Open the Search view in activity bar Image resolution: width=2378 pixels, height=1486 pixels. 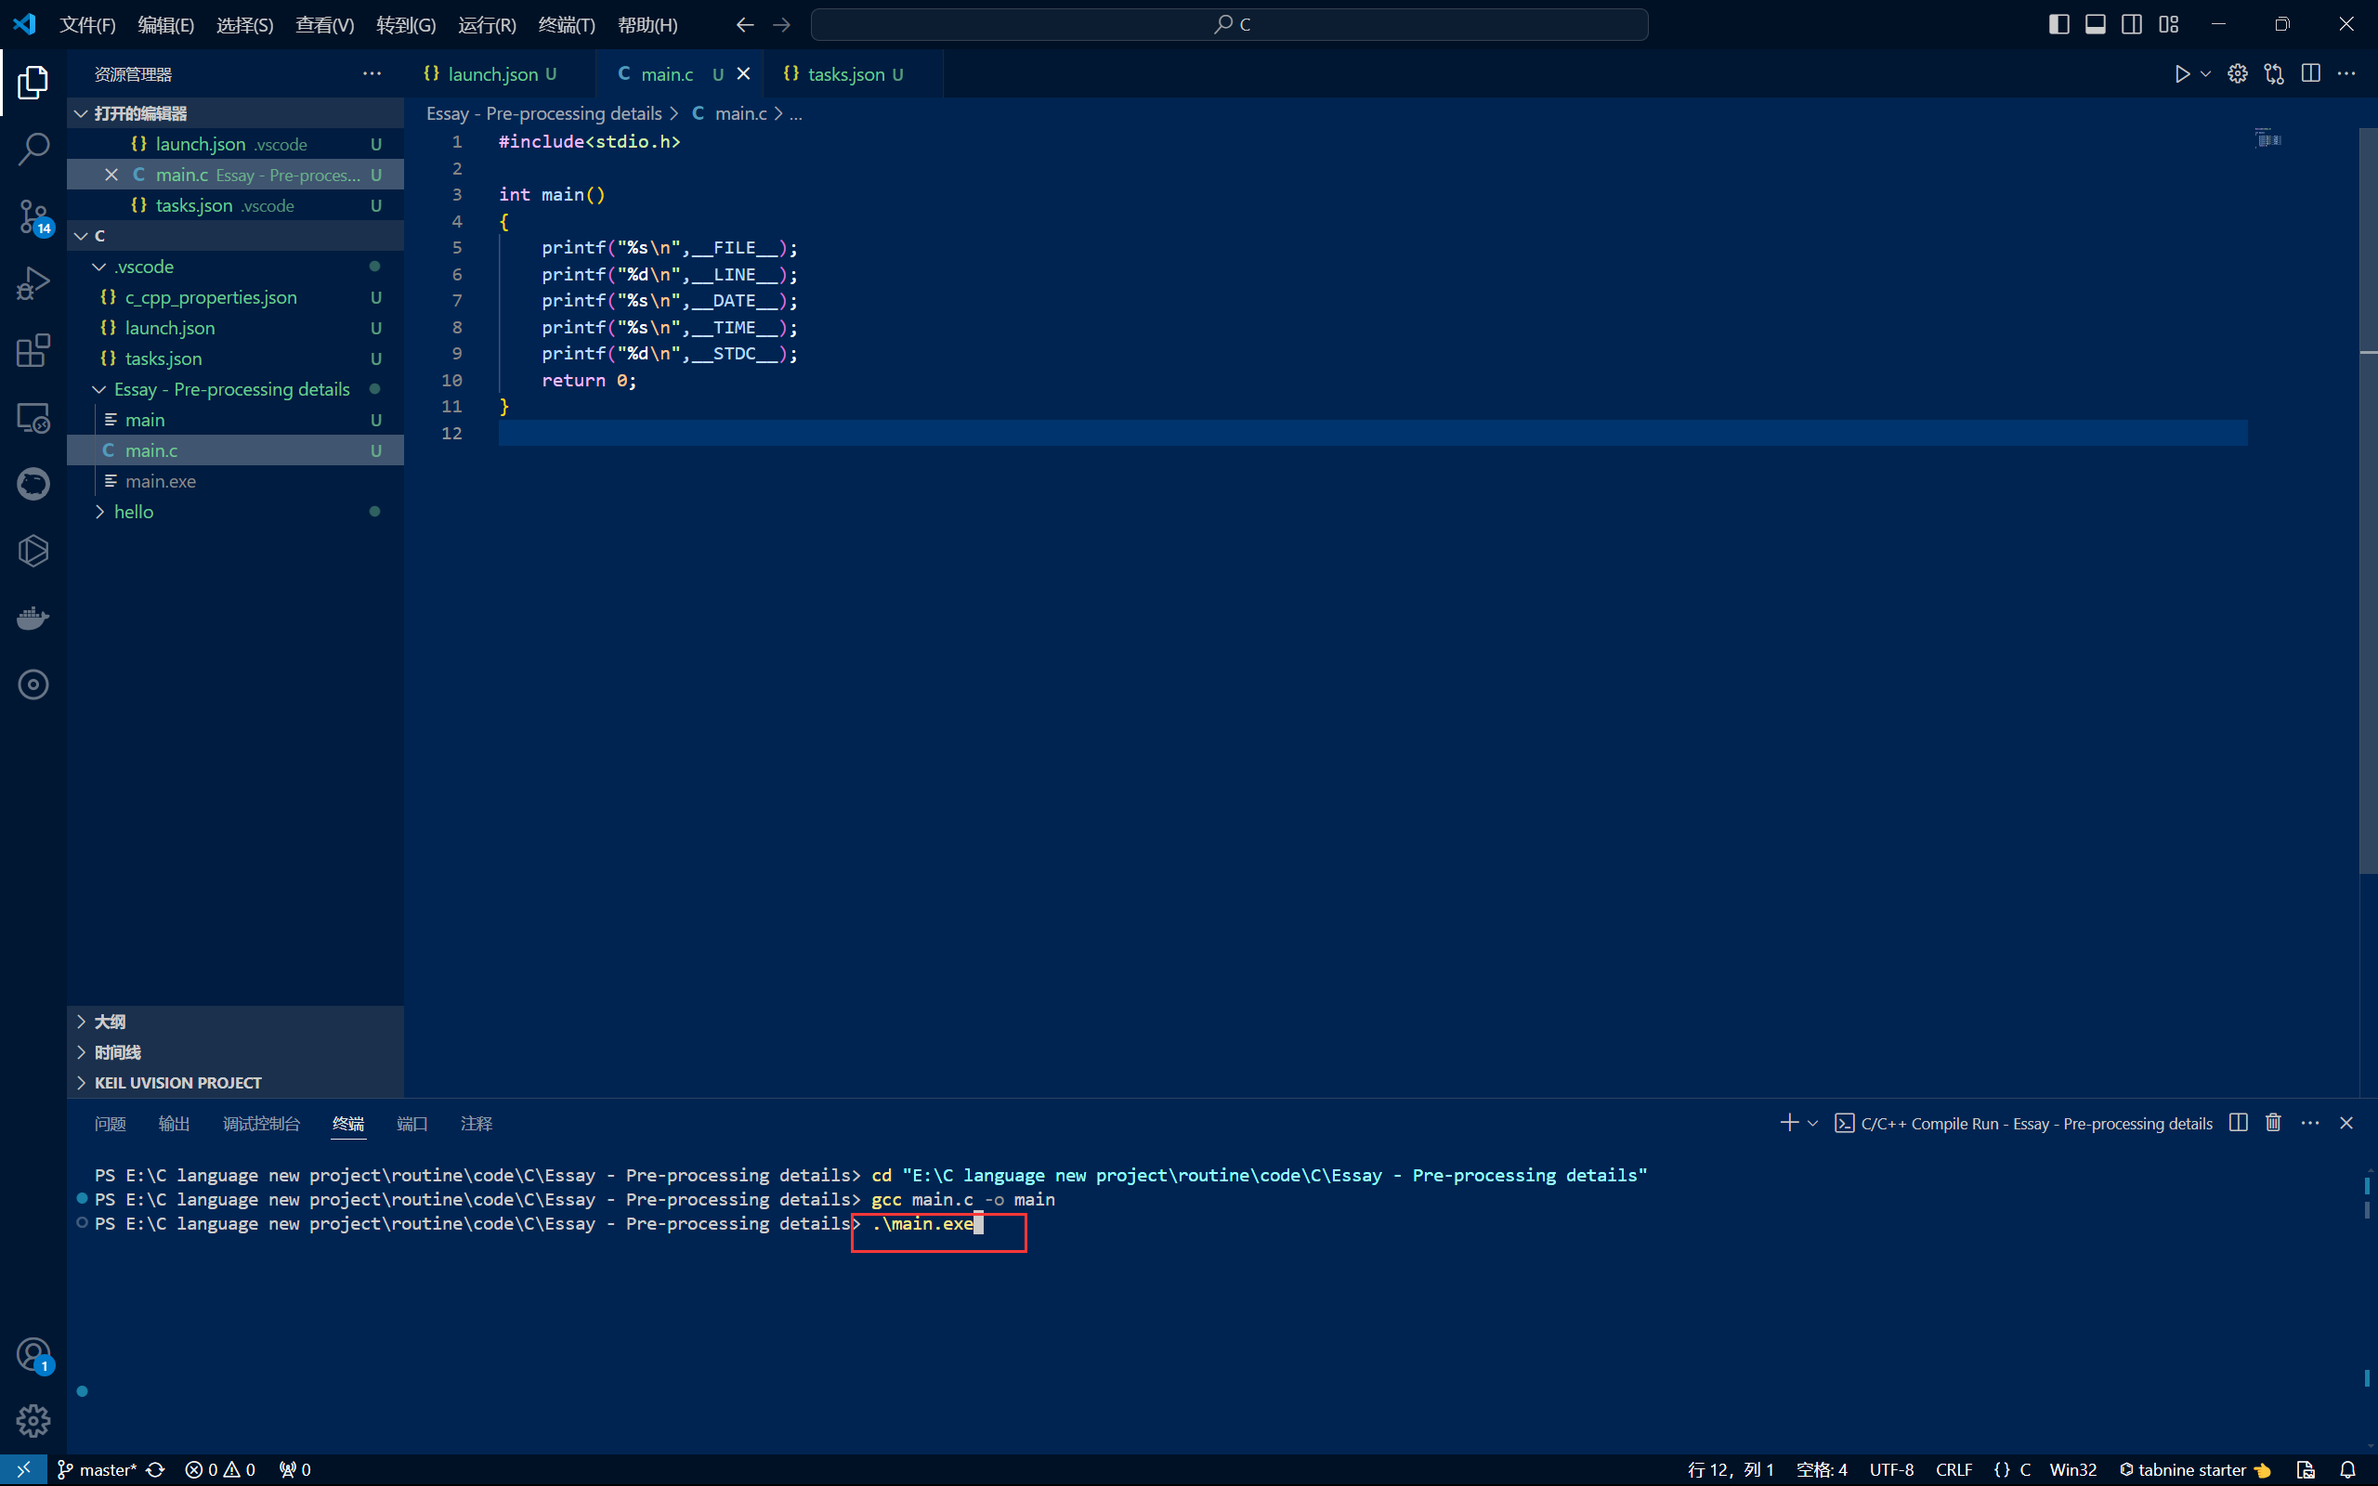(33, 150)
